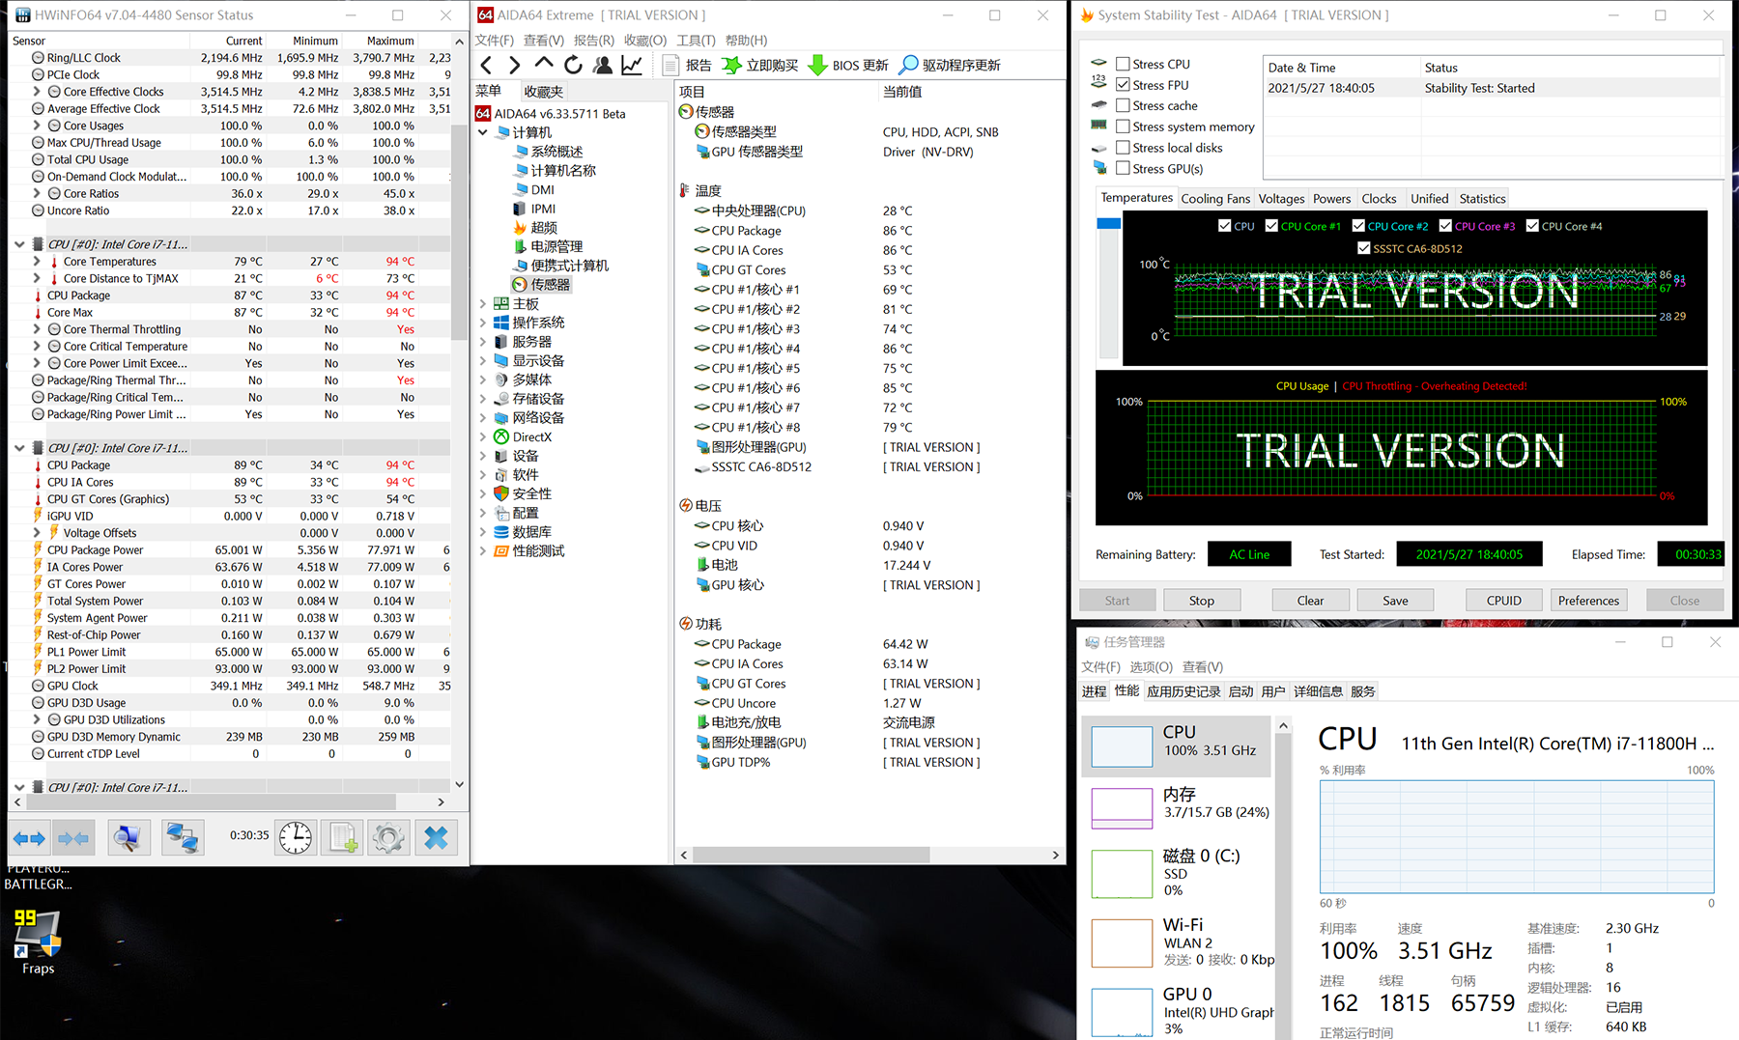
Task: Expand HWiNFO Core Ratios row
Action: (37, 193)
